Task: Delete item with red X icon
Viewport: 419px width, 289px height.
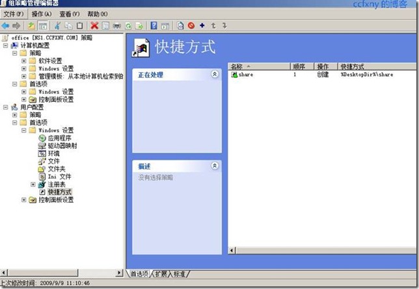Action: click(94, 26)
